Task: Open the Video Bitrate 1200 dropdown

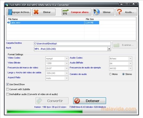Action: coord(67,63)
